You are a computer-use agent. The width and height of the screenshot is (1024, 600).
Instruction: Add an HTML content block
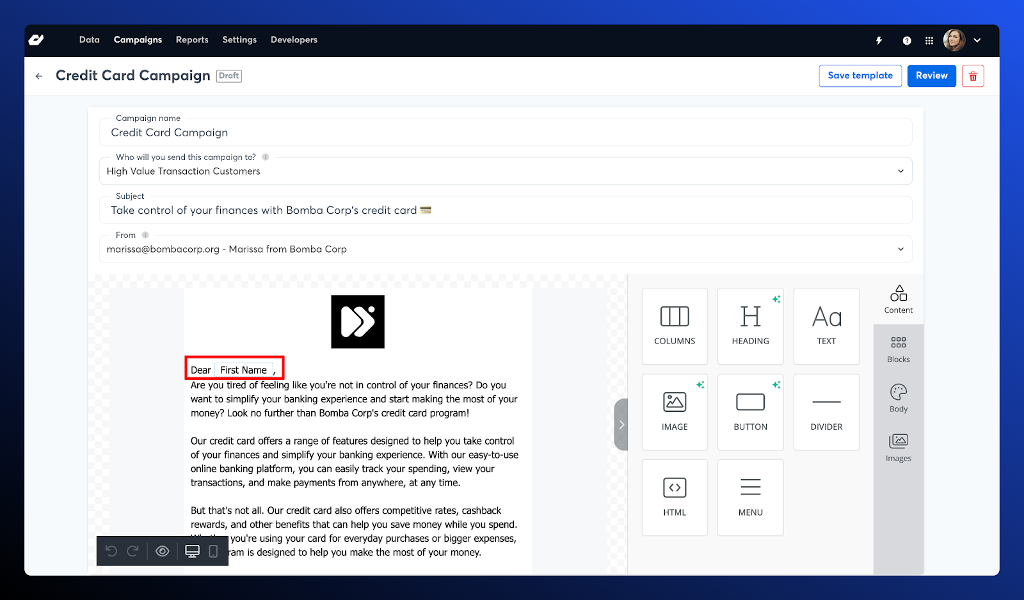click(x=675, y=498)
